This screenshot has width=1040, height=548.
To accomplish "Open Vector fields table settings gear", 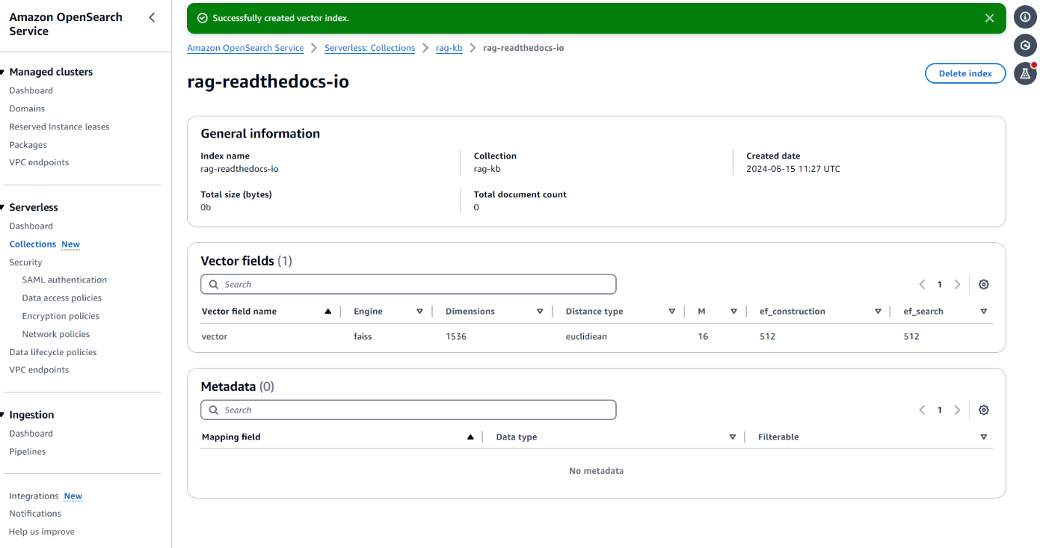I will click(x=983, y=285).
